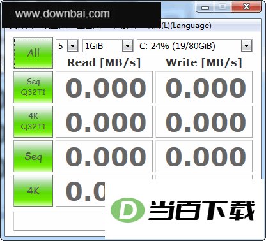
Task: Start the Seq Q32T1 test
Action: click(x=33, y=87)
